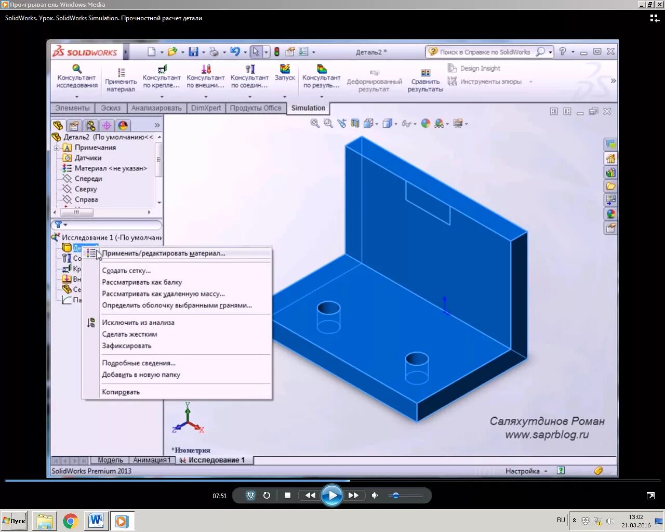Select the Сравнить результаты icon

coord(425,78)
